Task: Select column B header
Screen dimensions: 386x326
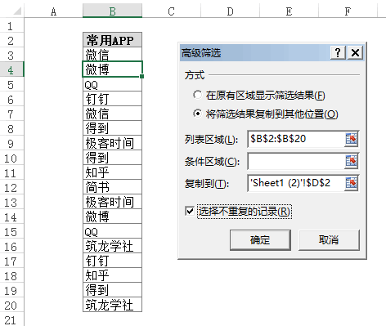Action: (x=112, y=11)
